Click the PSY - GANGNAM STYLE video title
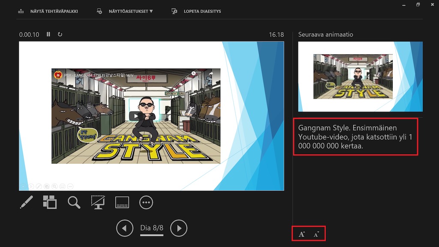The height and width of the screenshot is (247, 439). (99, 75)
